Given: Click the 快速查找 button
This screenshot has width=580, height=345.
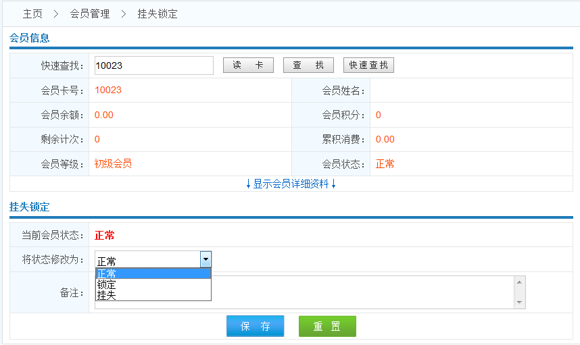Looking at the screenshot, I should [x=368, y=65].
